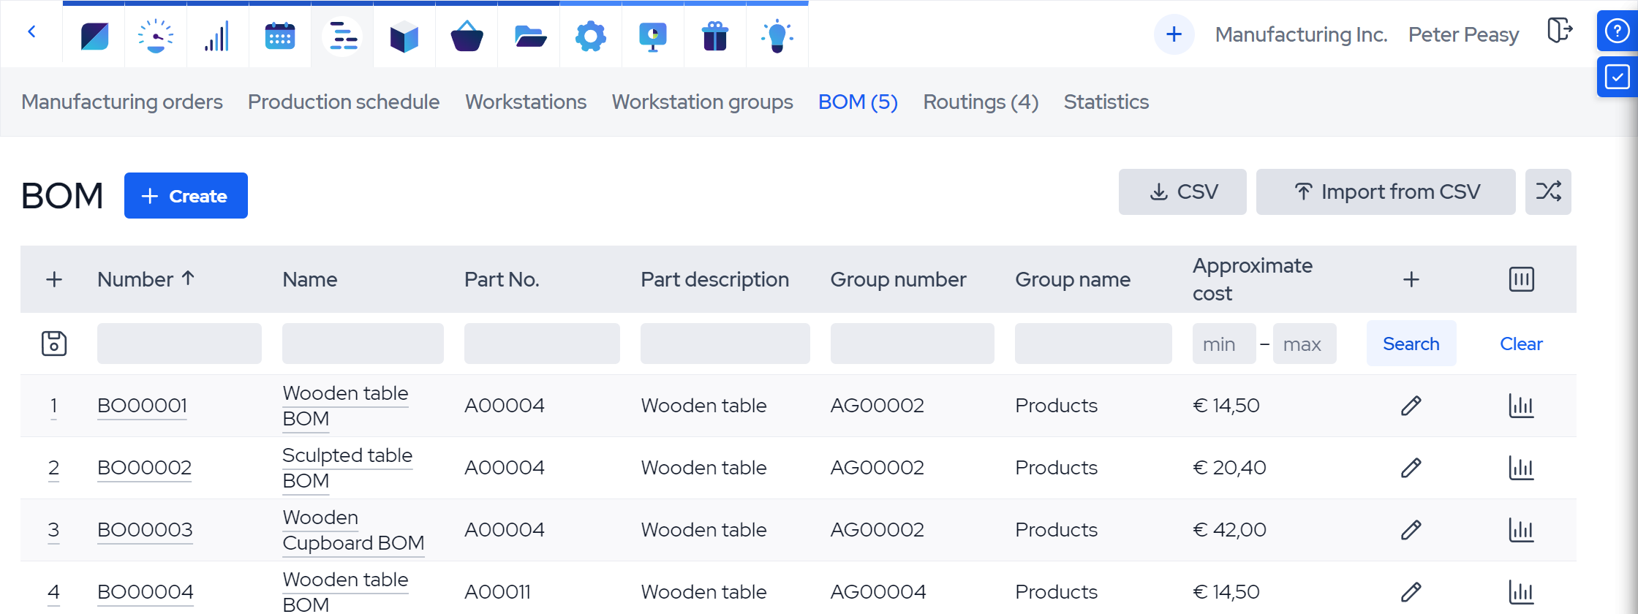Go to the Production schedule tab
Viewport: 1638px width, 614px height.
pyautogui.click(x=343, y=102)
